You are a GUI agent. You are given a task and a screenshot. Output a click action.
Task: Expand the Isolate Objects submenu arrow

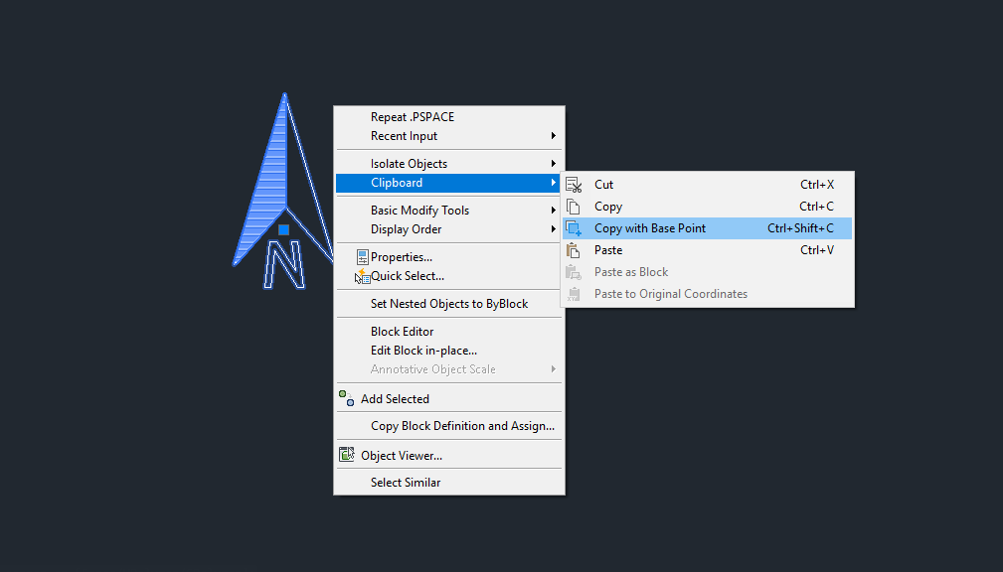click(554, 164)
